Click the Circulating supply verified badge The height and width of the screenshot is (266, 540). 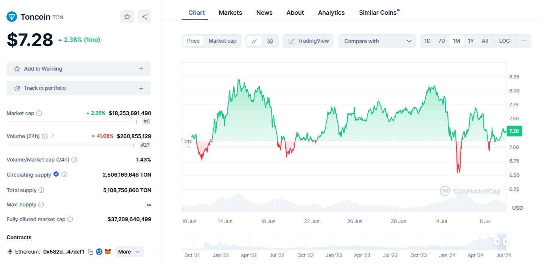click(56, 174)
